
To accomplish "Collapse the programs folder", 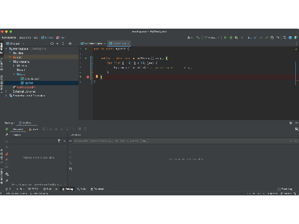I will tap(10, 62).
